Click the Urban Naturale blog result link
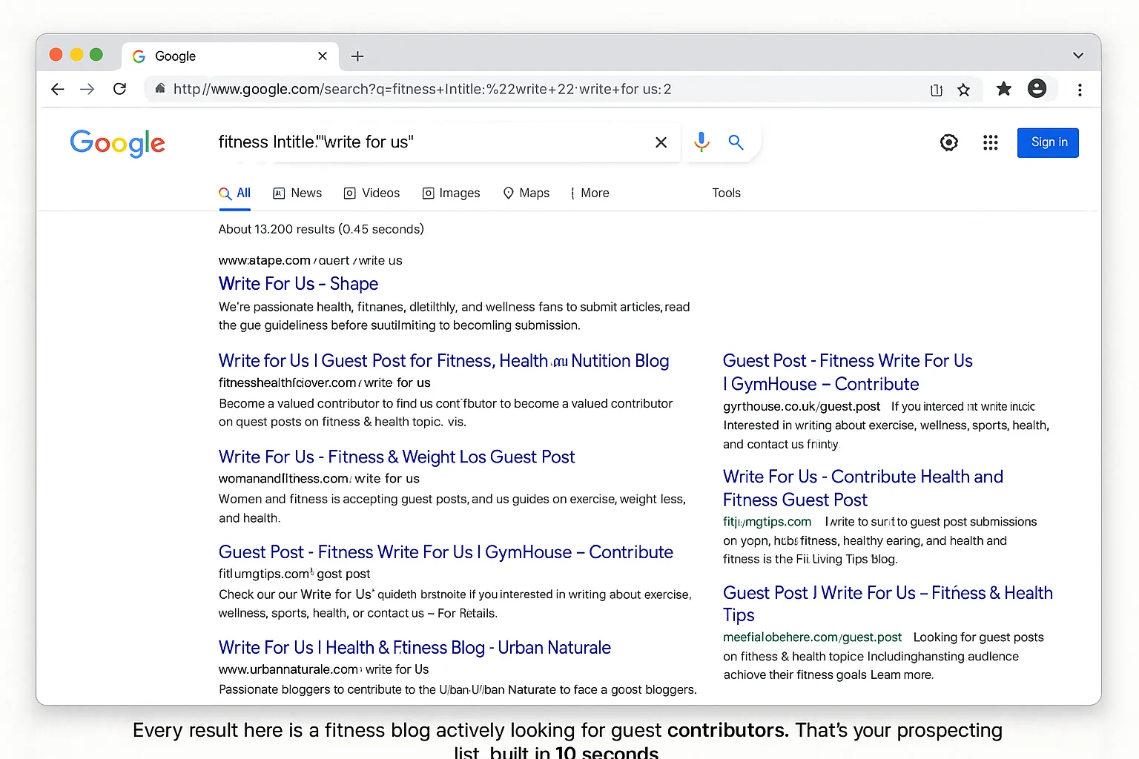Image resolution: width=1139 pixels, height=759 pixels. (414, 647)
